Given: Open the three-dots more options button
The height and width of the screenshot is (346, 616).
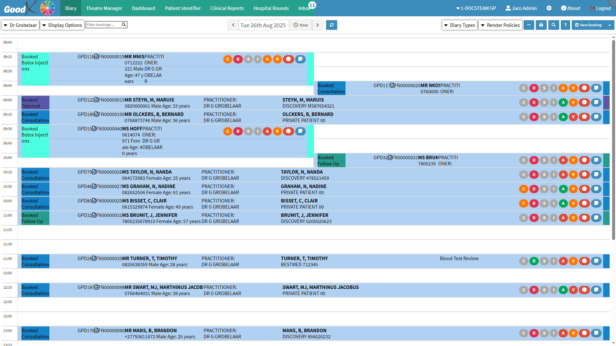Looking at the screenshot, I should (x=529, y=25).
